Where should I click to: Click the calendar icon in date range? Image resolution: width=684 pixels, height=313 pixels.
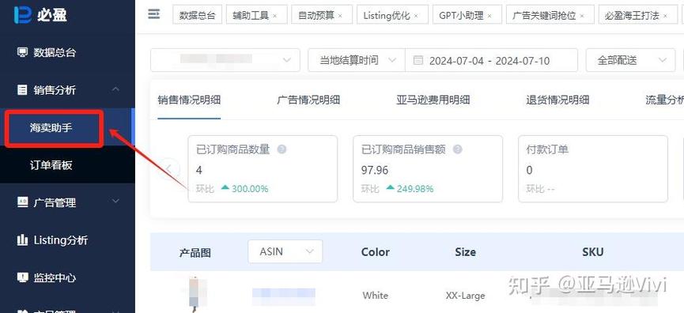(418, 60)
